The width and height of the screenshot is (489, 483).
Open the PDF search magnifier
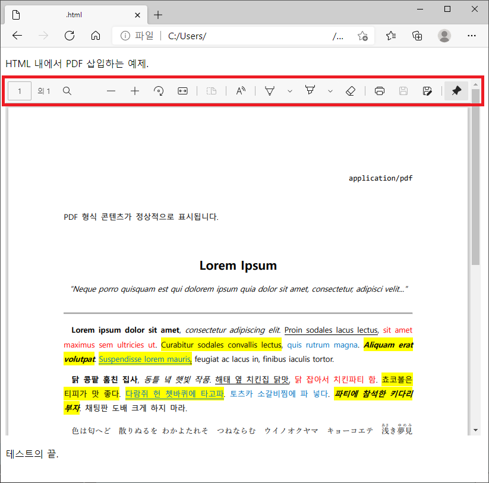coord(67,91)
